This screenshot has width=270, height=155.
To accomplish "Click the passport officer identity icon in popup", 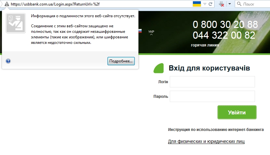I will 16,23.
